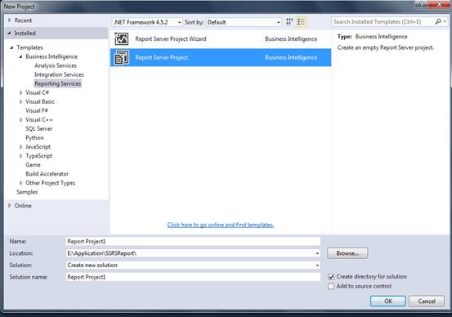Click link to find templates online
Image resolution: width=452 pixels, height=317 pixels.
221,225
